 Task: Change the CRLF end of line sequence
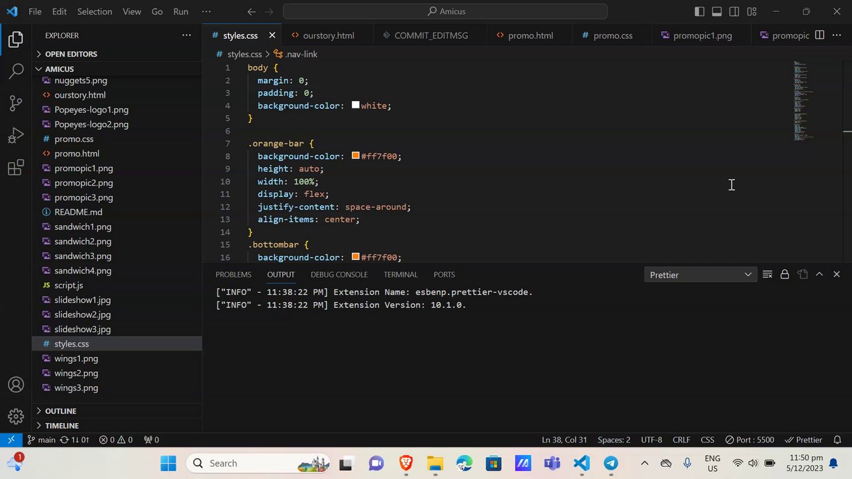pos(682,440)
